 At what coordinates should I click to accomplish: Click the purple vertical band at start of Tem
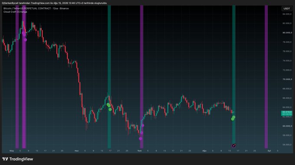tap(142, 77)
